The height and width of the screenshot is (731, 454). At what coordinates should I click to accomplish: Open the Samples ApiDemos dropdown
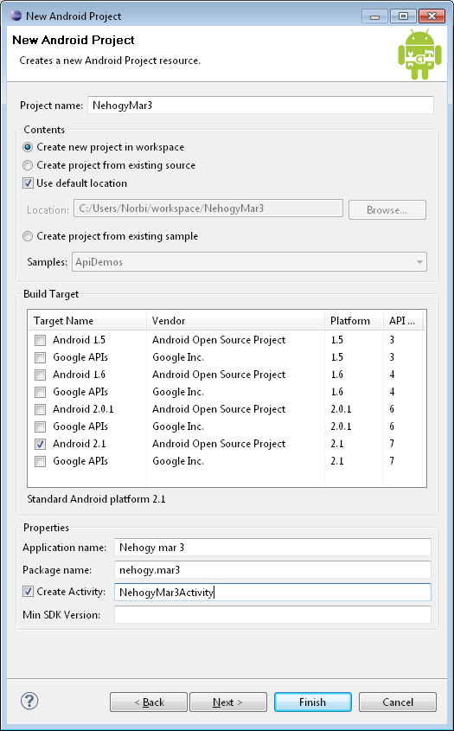[249, 262]
